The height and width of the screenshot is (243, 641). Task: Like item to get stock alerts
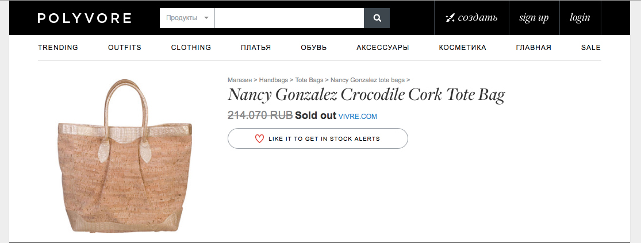click(x=317, y=138)
